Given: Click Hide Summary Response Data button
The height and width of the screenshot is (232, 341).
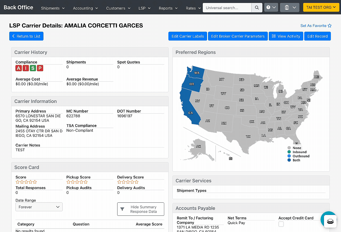Looking at the screenshot, I should pyautogui.click(x=141, y=209).
